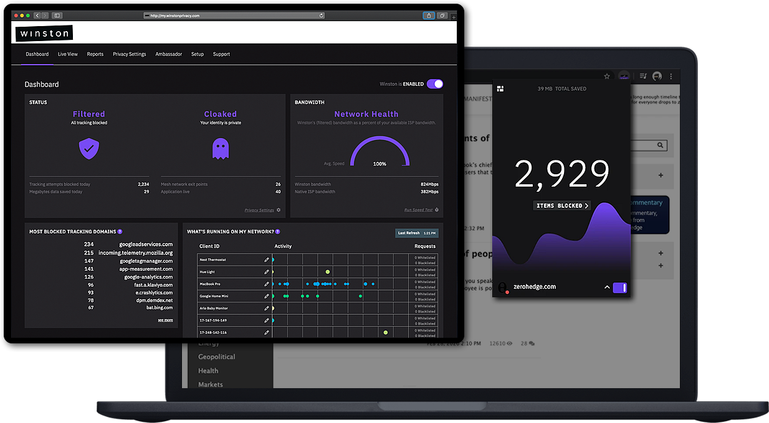Open help for Most Blocked Tracking Domains
Image resolution: width=769 pixels, height=423 pixels.
click(x=120, y=231)
